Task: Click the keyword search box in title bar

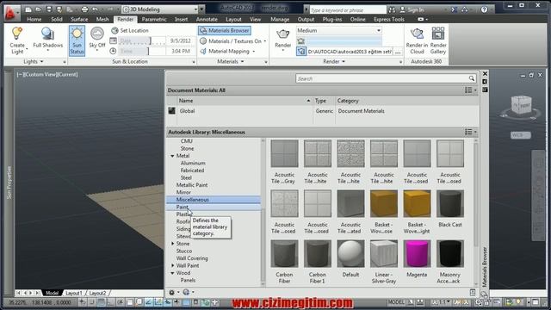Action: tap(347, 9)
